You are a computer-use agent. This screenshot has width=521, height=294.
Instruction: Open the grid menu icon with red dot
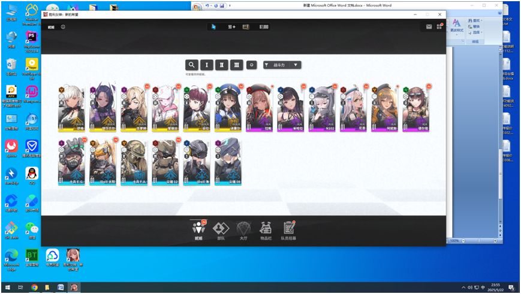click(439, 26)
